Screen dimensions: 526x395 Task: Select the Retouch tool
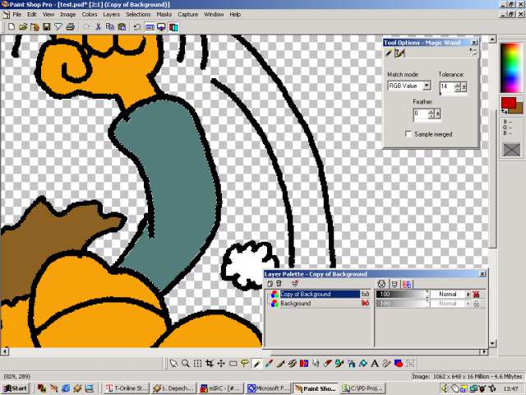pos(316,364)
